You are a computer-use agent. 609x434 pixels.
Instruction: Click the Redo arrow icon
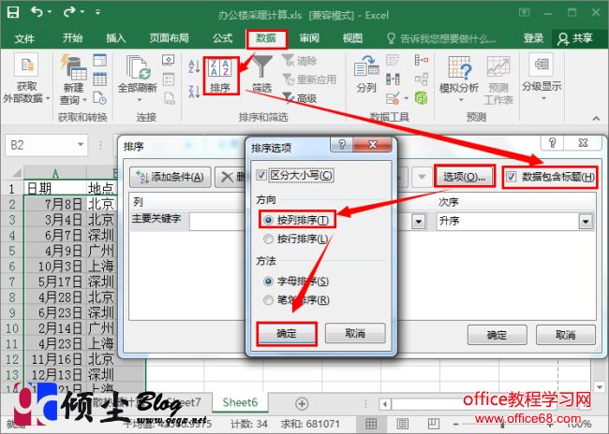[69, 12]
